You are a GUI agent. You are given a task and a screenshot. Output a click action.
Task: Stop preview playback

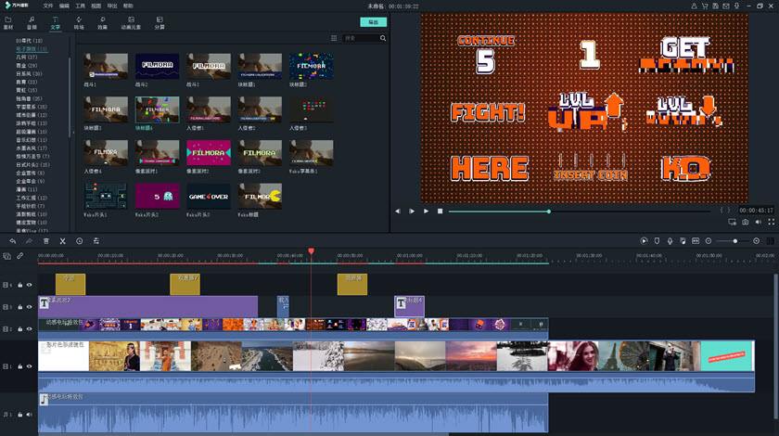pos(441,212)
